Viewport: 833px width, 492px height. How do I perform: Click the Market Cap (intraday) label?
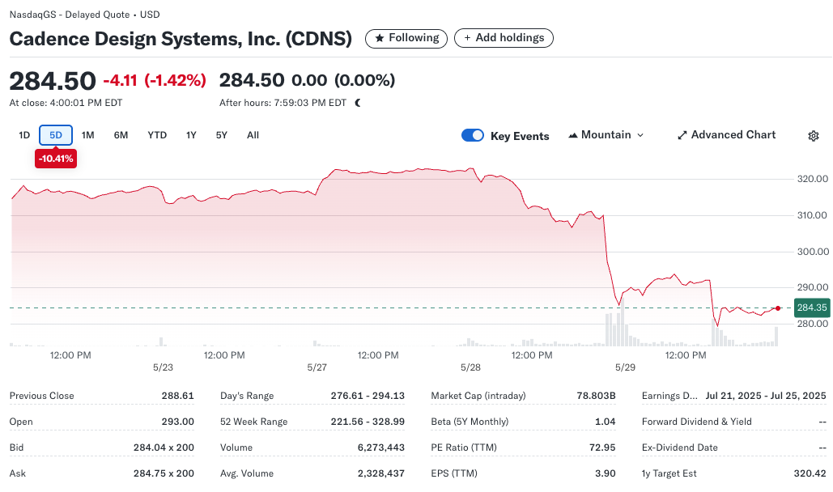coord(478,396)
